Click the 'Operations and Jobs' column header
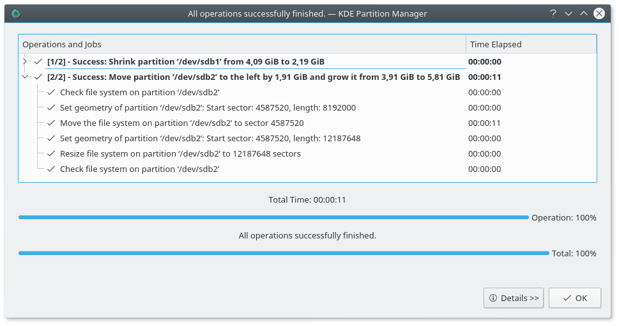This screenshot has width=619, height=326. click(x=62, y=45)
